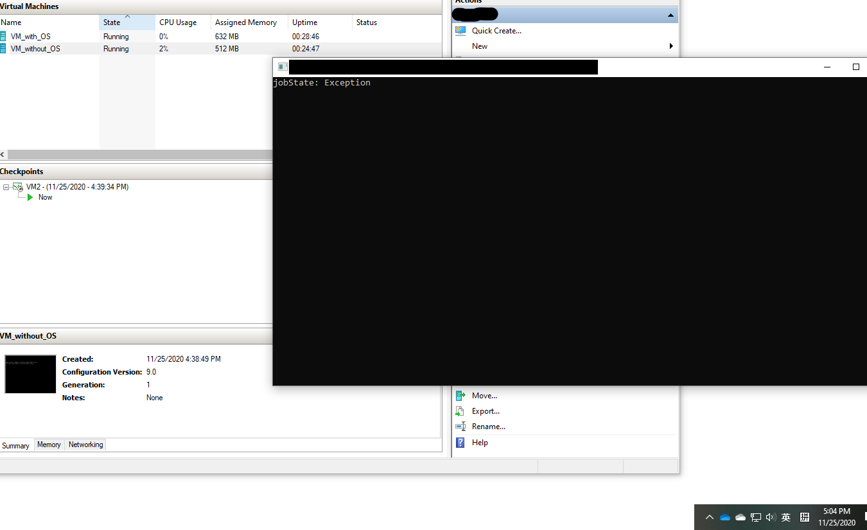The width and height of the screenshot is (867, 530).
Task: Collapse the Actions group using its chevron
Action: point(670,14)
